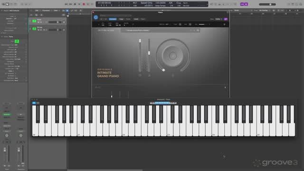Toggle the plugin power button

96,17
